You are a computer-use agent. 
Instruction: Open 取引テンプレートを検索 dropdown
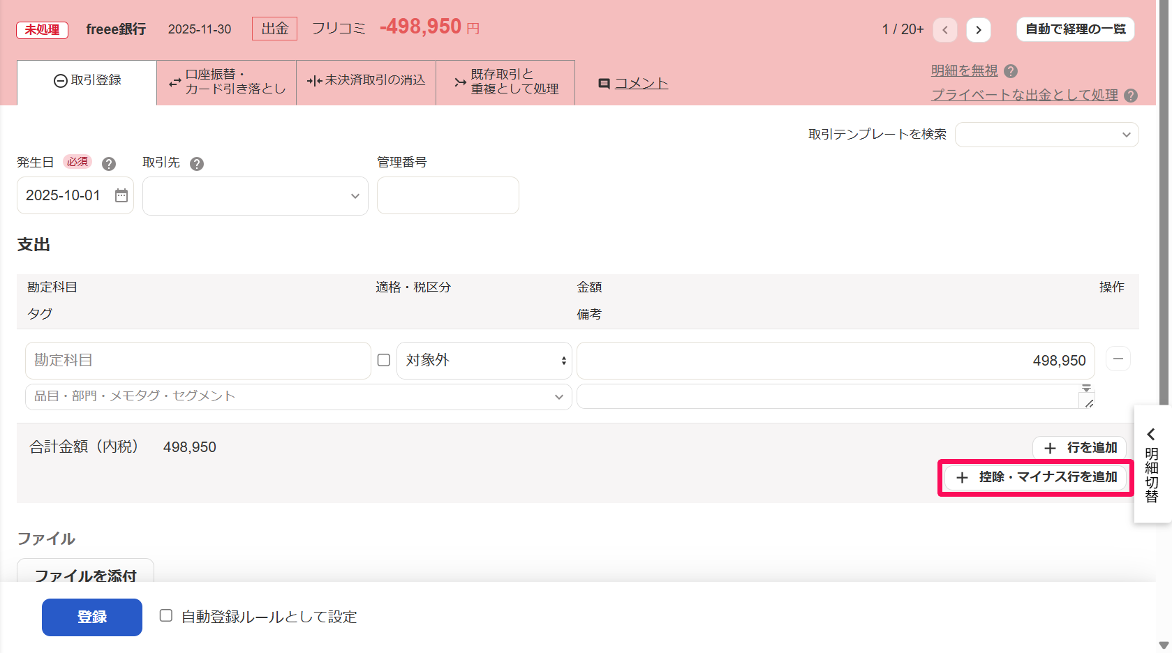click(1047, 135)
